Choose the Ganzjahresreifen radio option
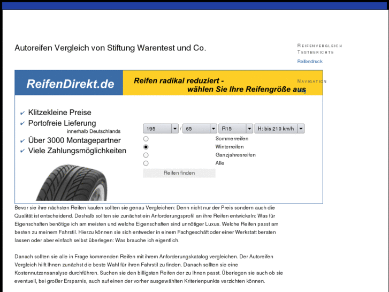Viewport: 389px width, 292px height. click(146, 155)
